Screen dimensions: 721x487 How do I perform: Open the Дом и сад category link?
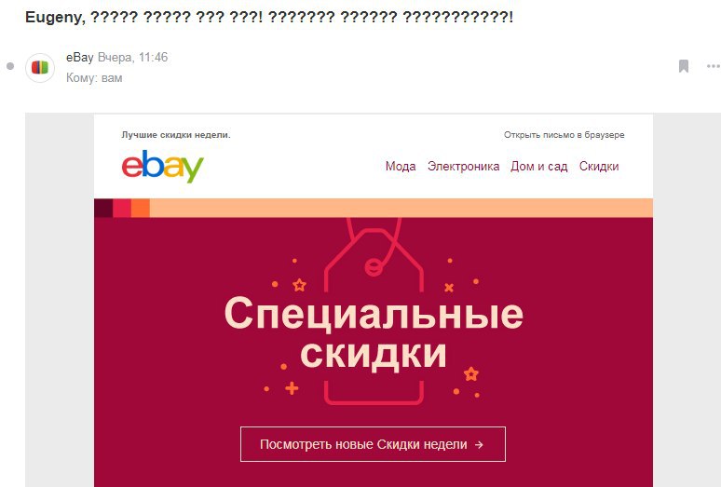(539, 167)
